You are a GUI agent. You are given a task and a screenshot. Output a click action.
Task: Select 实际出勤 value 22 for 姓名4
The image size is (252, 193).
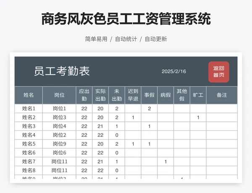pos(100,135)
